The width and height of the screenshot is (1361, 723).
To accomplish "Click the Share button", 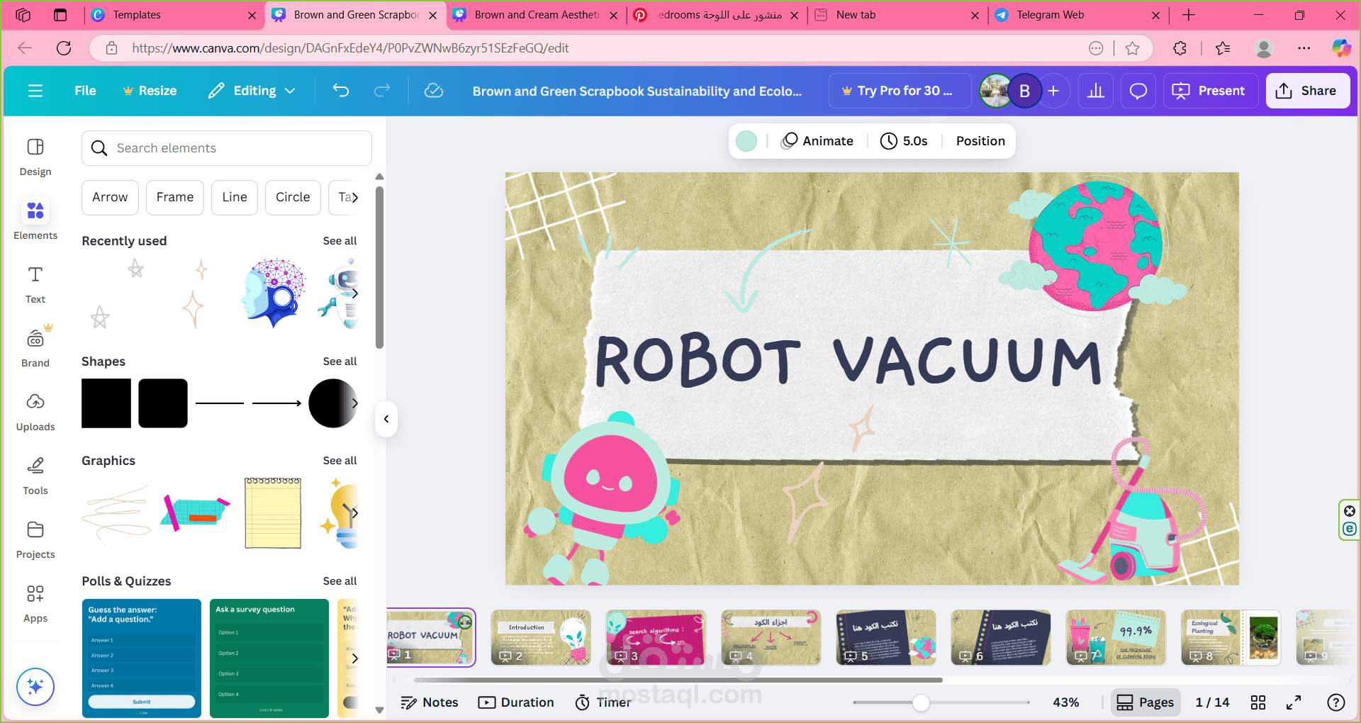I will tap(1307, 91).
